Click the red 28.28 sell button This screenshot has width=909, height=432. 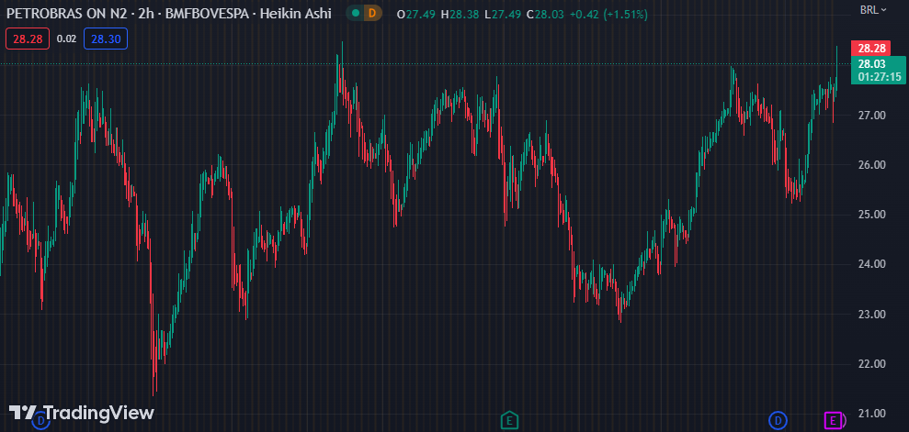pos(28,39)
